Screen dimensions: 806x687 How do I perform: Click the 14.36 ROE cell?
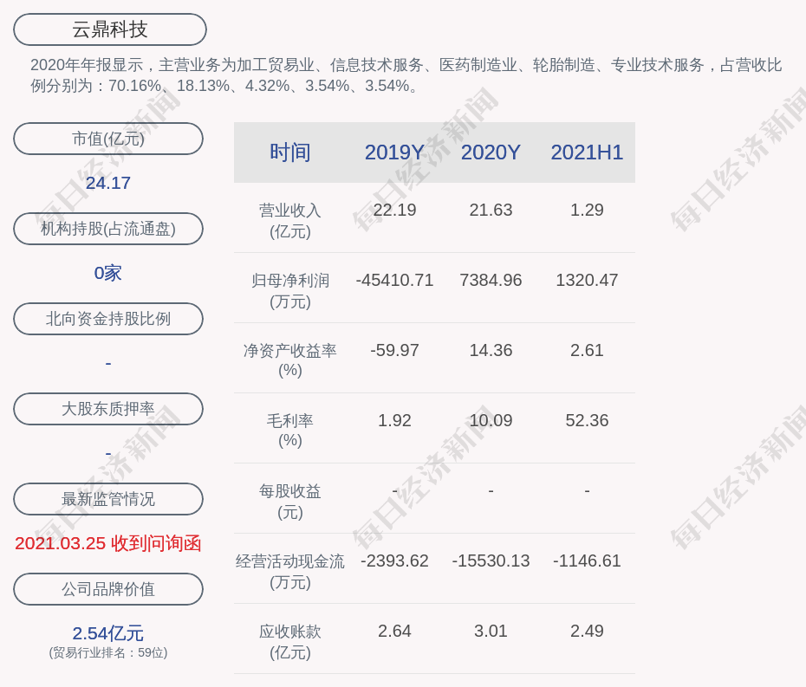(491, 351)
